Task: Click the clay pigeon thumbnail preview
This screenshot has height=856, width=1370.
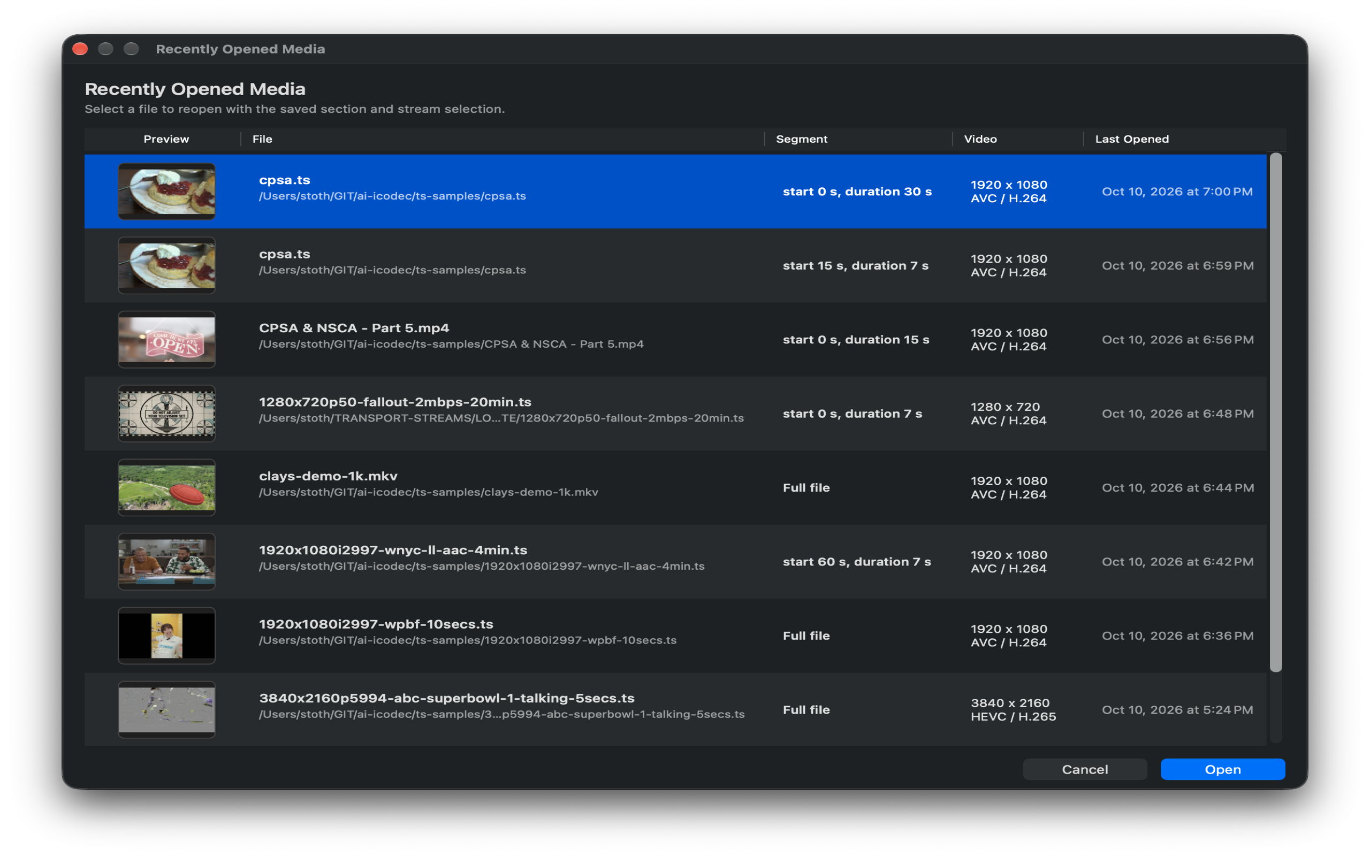Action: [x=166, y=487]
